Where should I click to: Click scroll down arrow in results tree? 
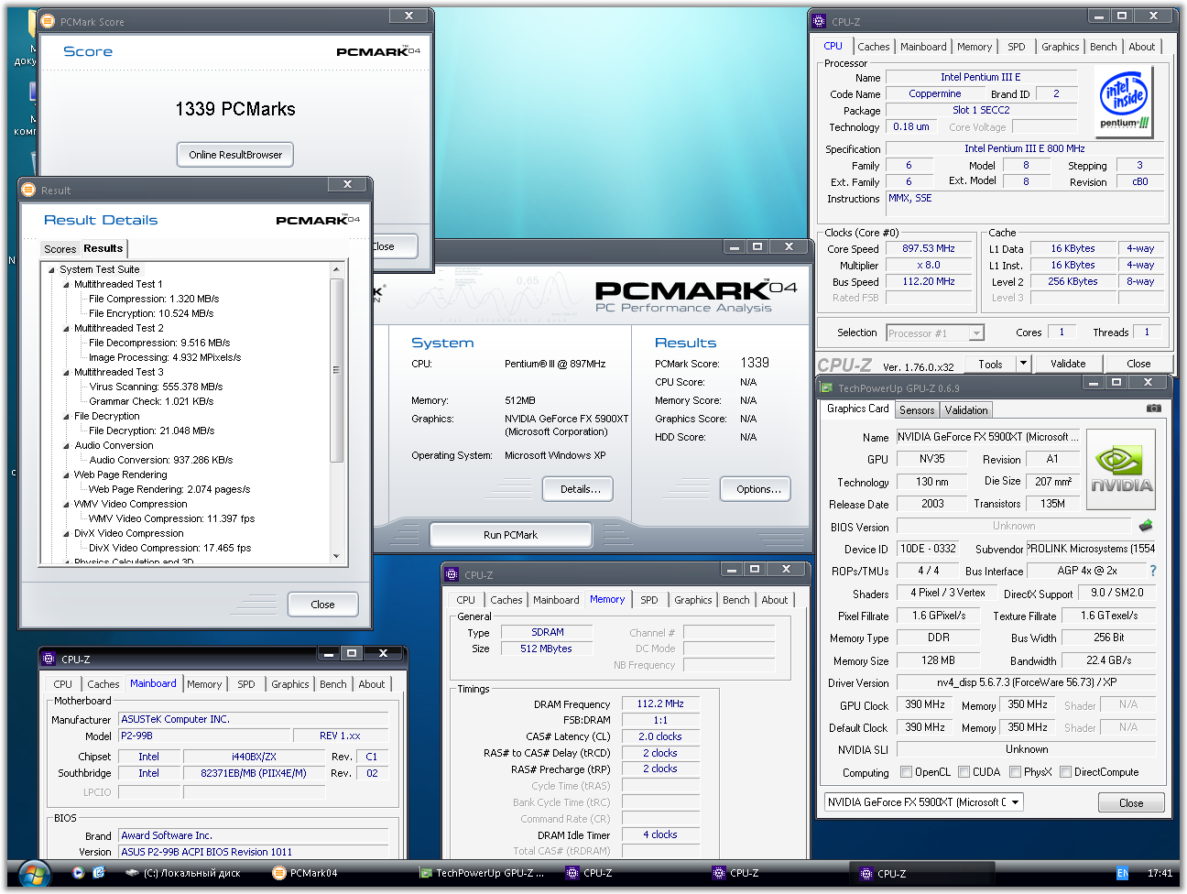[336, 556]
